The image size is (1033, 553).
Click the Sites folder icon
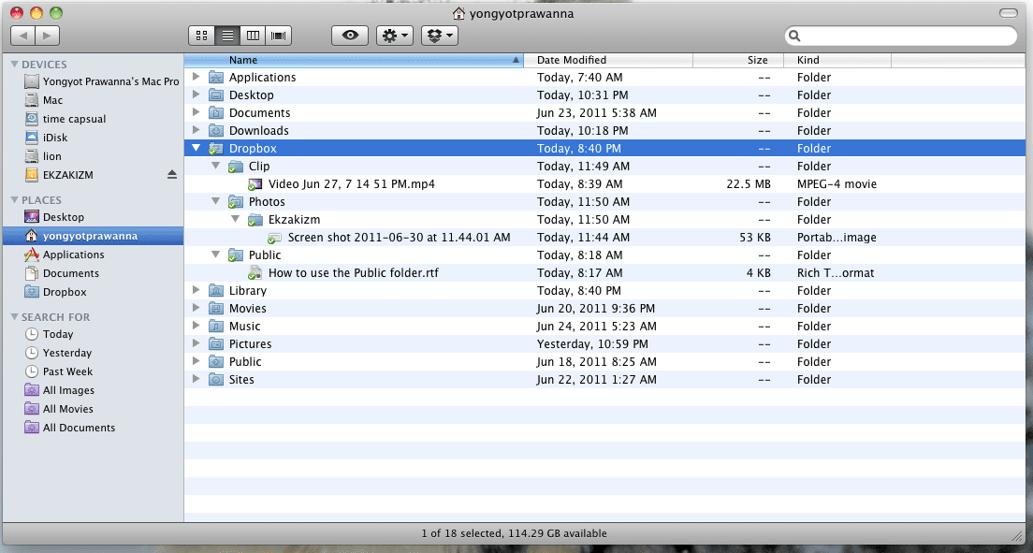(x=216, y=380)
